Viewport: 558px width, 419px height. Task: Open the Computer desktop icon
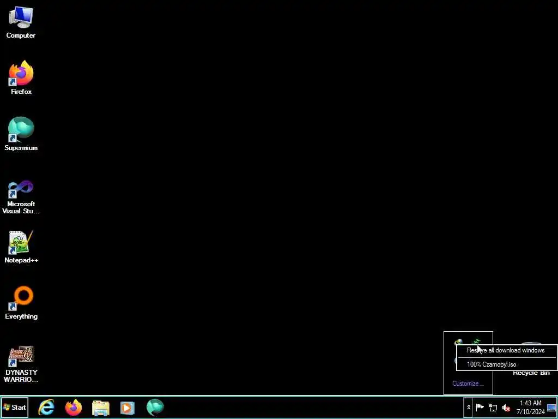point(21,22)
